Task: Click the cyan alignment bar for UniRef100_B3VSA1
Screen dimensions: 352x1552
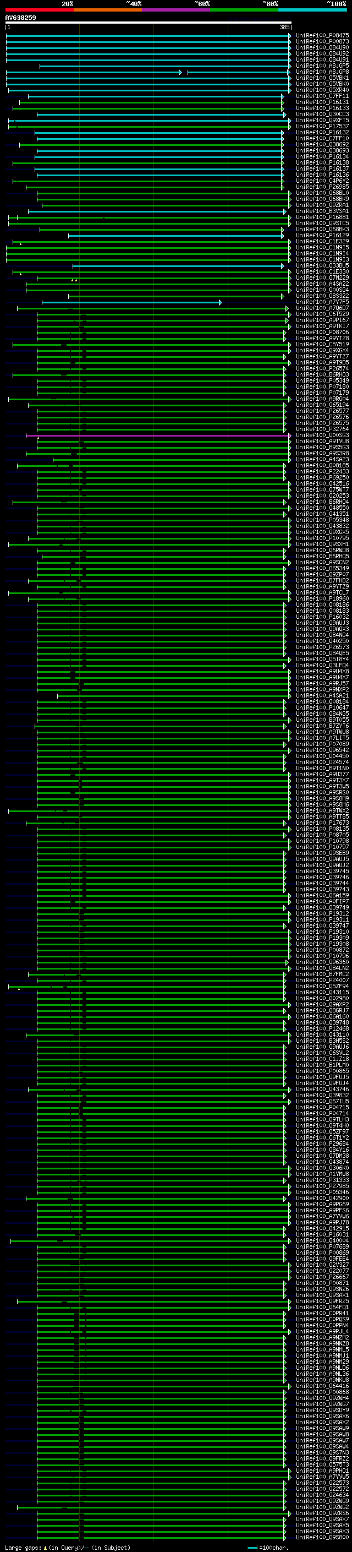Action: (x=157, y=211)
